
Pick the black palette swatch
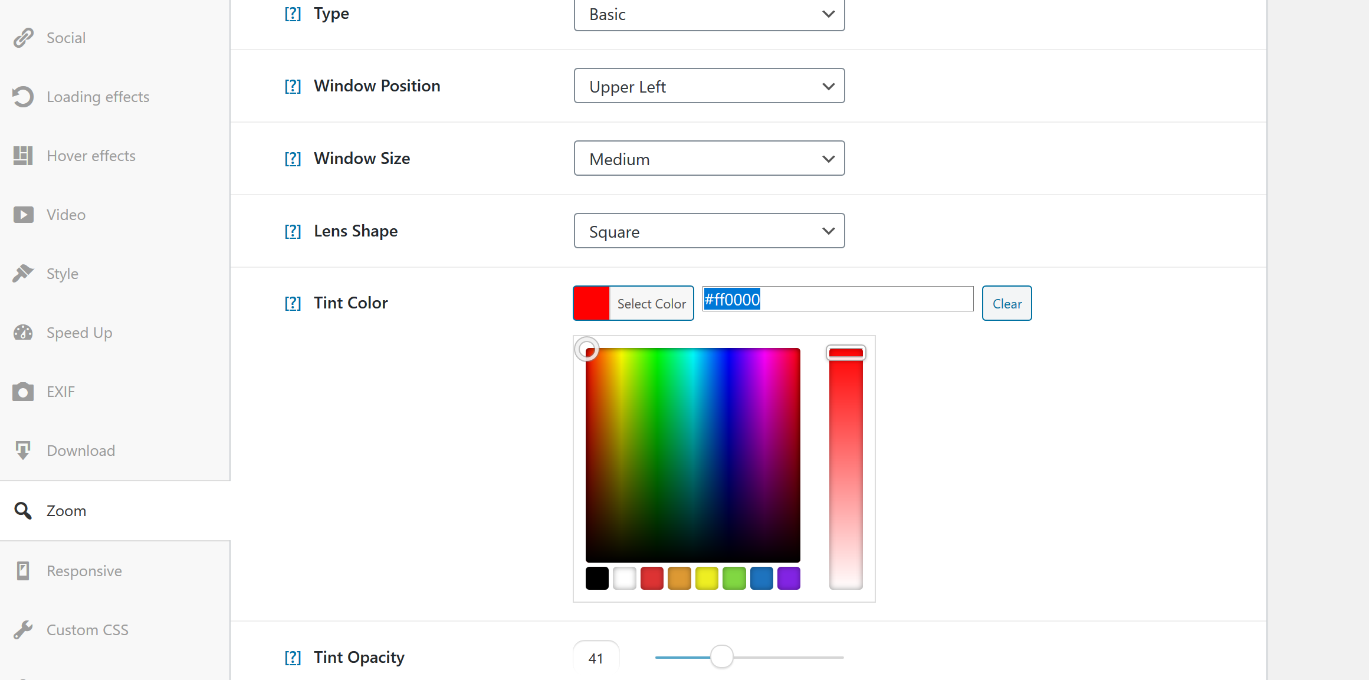597,579
